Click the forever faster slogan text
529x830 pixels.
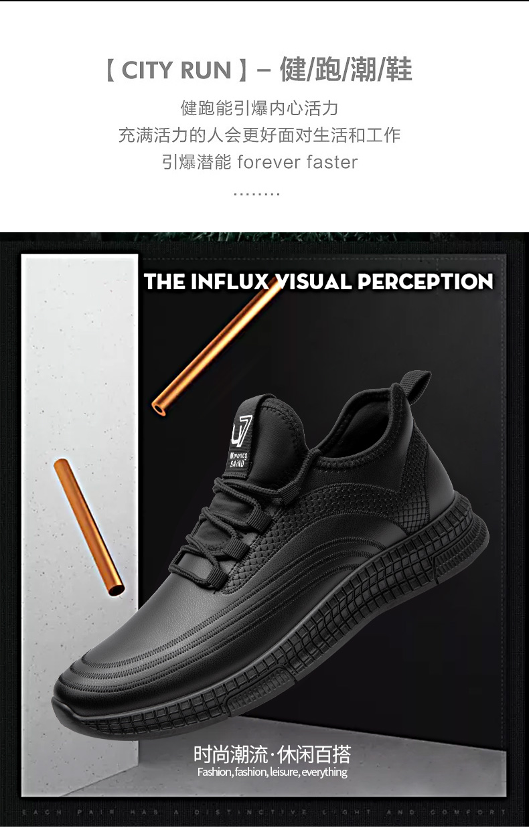[297, 162]
